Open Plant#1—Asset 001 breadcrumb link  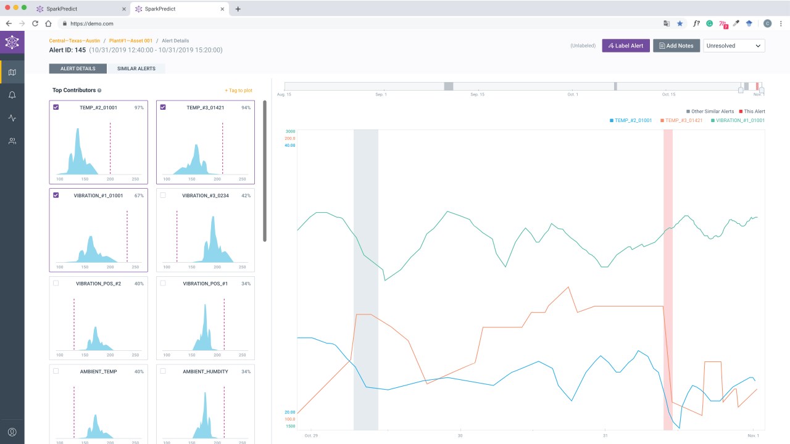[131, 41]
